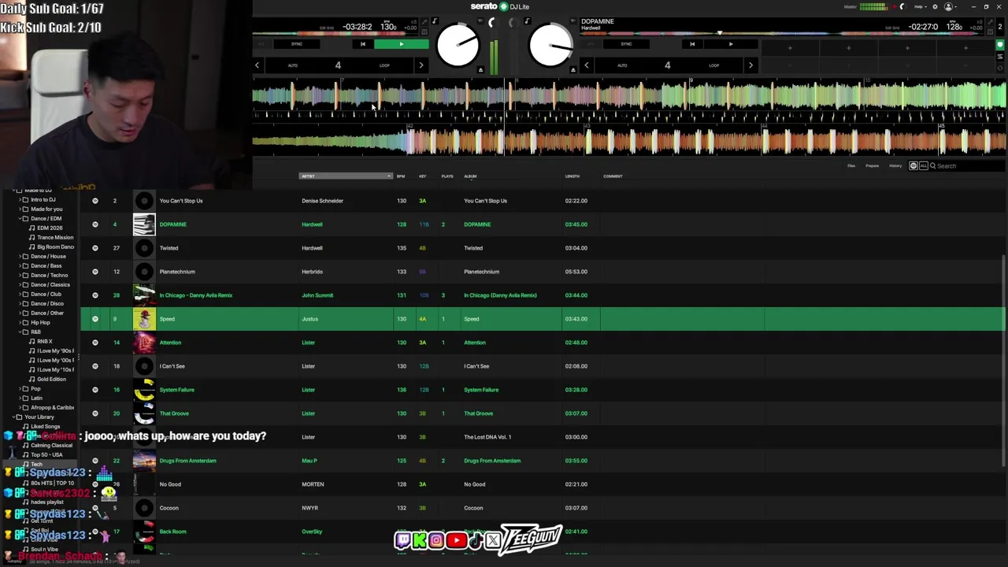The height and width of the screenshot is (567, 1008).
Task: Eject the track from left deck
Action: [x=481, y=70]
